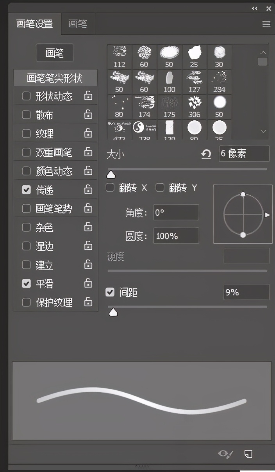Screen dimensions: 275x472
Task: Switch to the 画笔 tab
Action: coord(78,24)
